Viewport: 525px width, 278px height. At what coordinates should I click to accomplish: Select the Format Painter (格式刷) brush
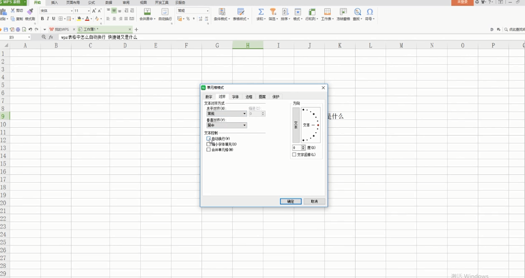(x=30, y=11)
